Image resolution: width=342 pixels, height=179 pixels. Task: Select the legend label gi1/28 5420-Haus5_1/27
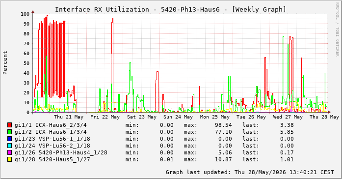coord(53,159)
